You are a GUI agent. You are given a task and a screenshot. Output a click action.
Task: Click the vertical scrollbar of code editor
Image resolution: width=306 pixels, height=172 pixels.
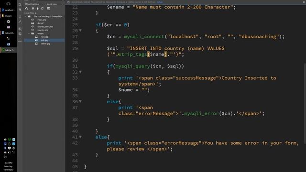click(305, 103)
